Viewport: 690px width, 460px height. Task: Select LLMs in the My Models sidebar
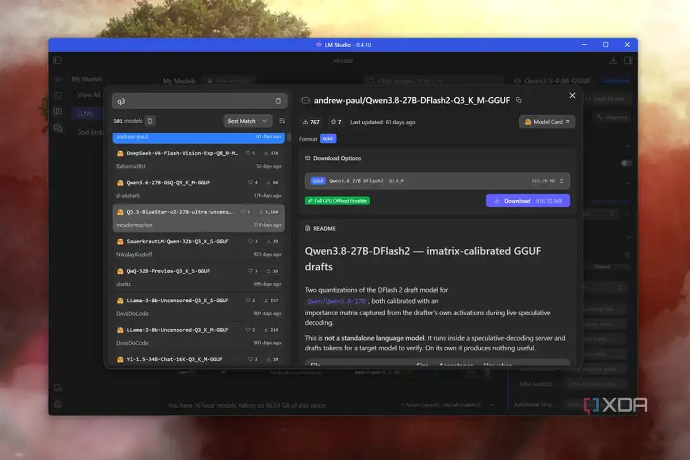[x=86, y=113]
